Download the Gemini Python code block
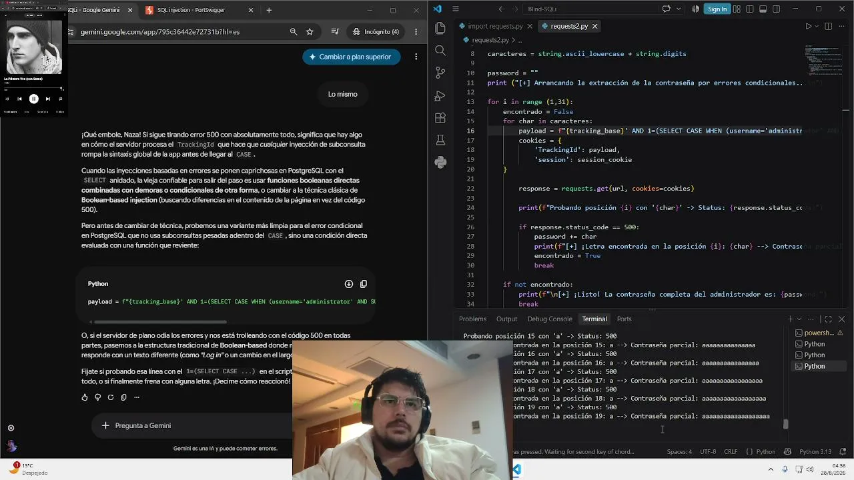854x480 pixels. (x=349, y=284)
